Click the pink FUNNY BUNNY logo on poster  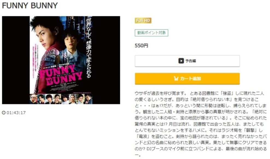coord(60,75)
